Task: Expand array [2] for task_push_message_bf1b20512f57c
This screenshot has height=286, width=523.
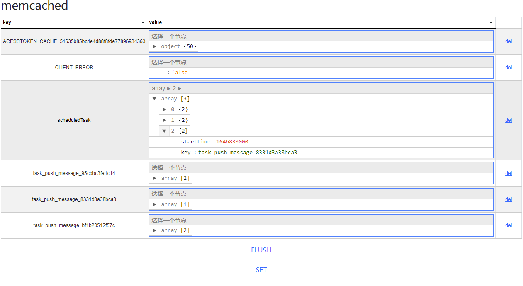Action: (155, 230)
